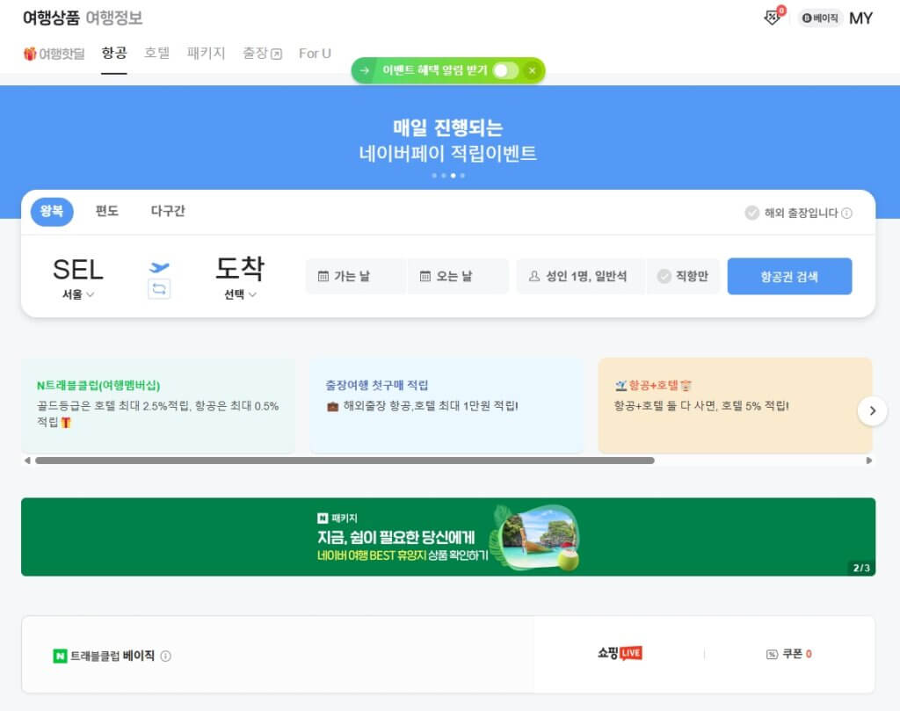Screen dimensions: 900x711
Task: Click the 쇼핑 LIVE icon
Action: point(620,653)
